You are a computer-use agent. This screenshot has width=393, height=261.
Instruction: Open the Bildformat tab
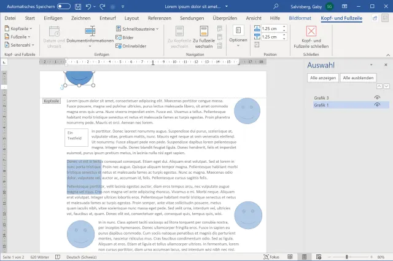[x=300, y=18]
